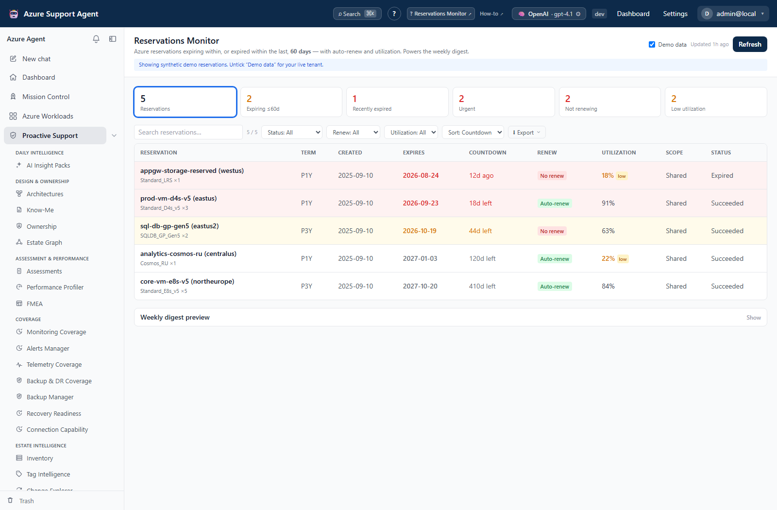The height and width of the screenshot is (510, 777).
Task: Filter by the Urgent summary card
Action: click(x=504, y=102)
